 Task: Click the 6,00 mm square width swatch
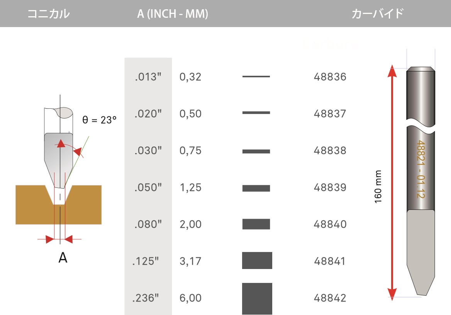coord(257,298)
